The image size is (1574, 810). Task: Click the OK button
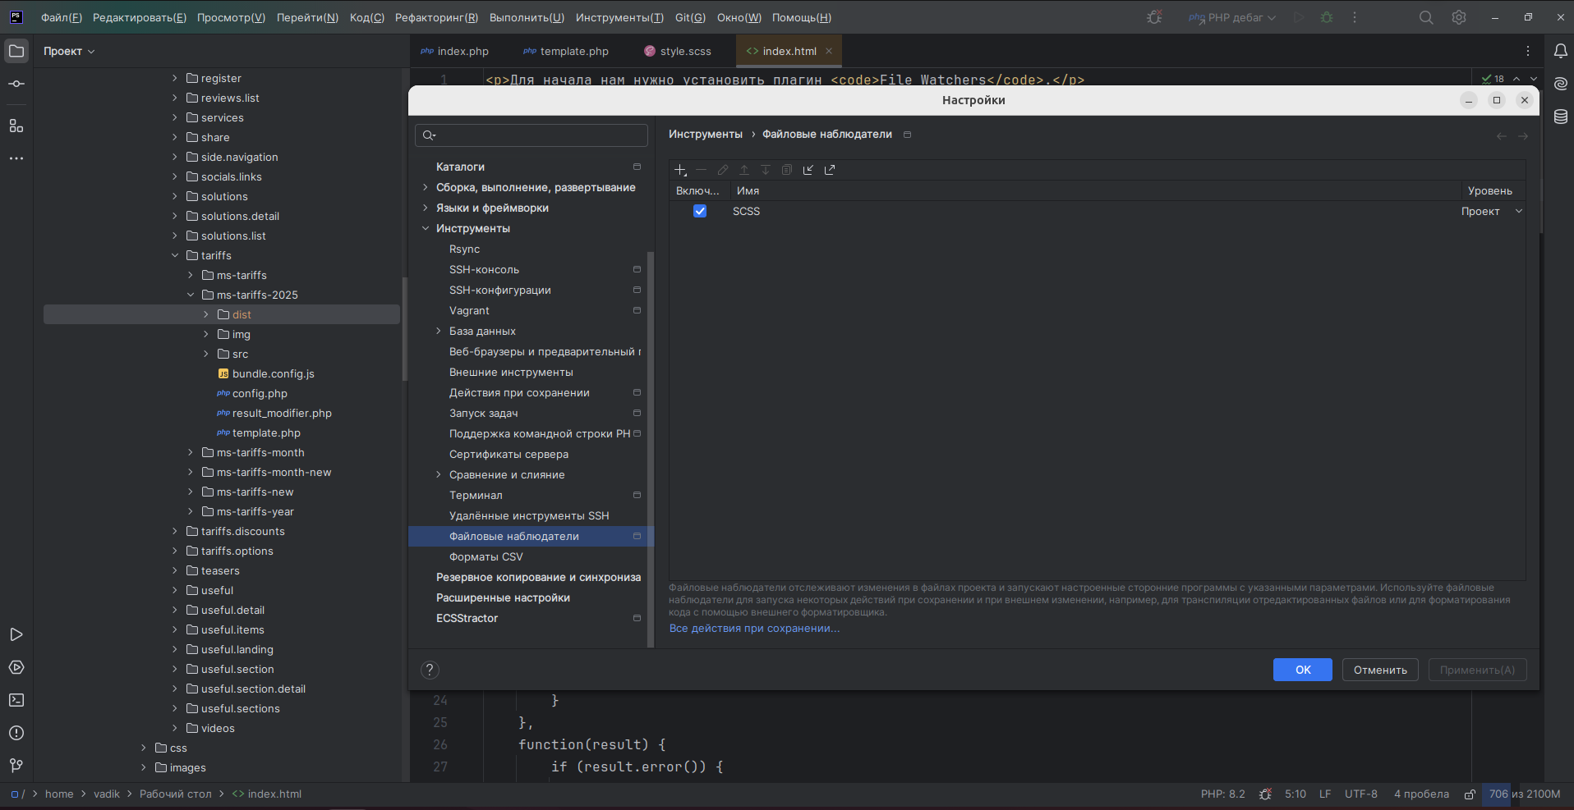[1302, 670]
